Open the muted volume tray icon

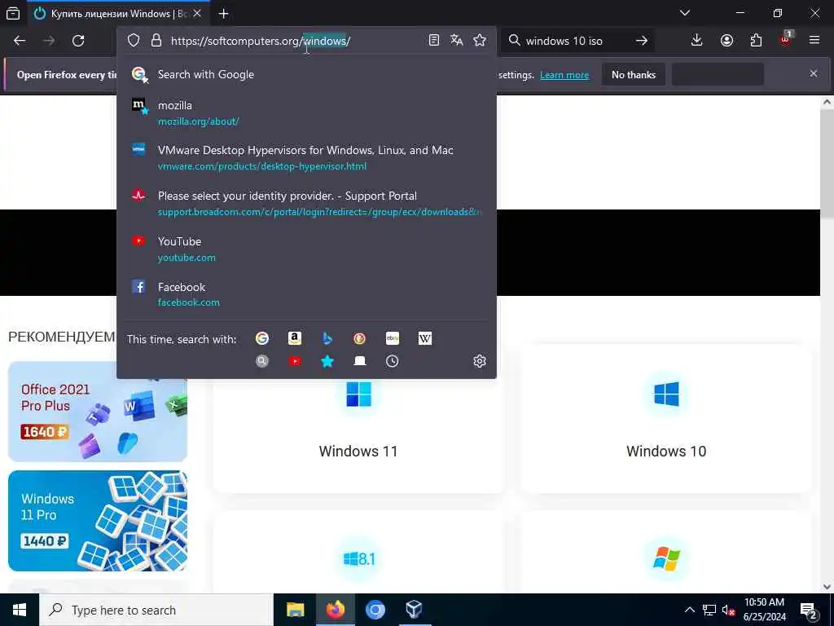728,611
